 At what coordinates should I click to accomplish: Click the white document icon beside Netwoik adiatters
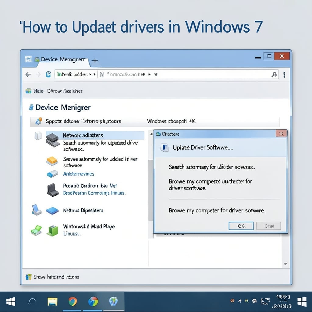[x=38, y=136]
